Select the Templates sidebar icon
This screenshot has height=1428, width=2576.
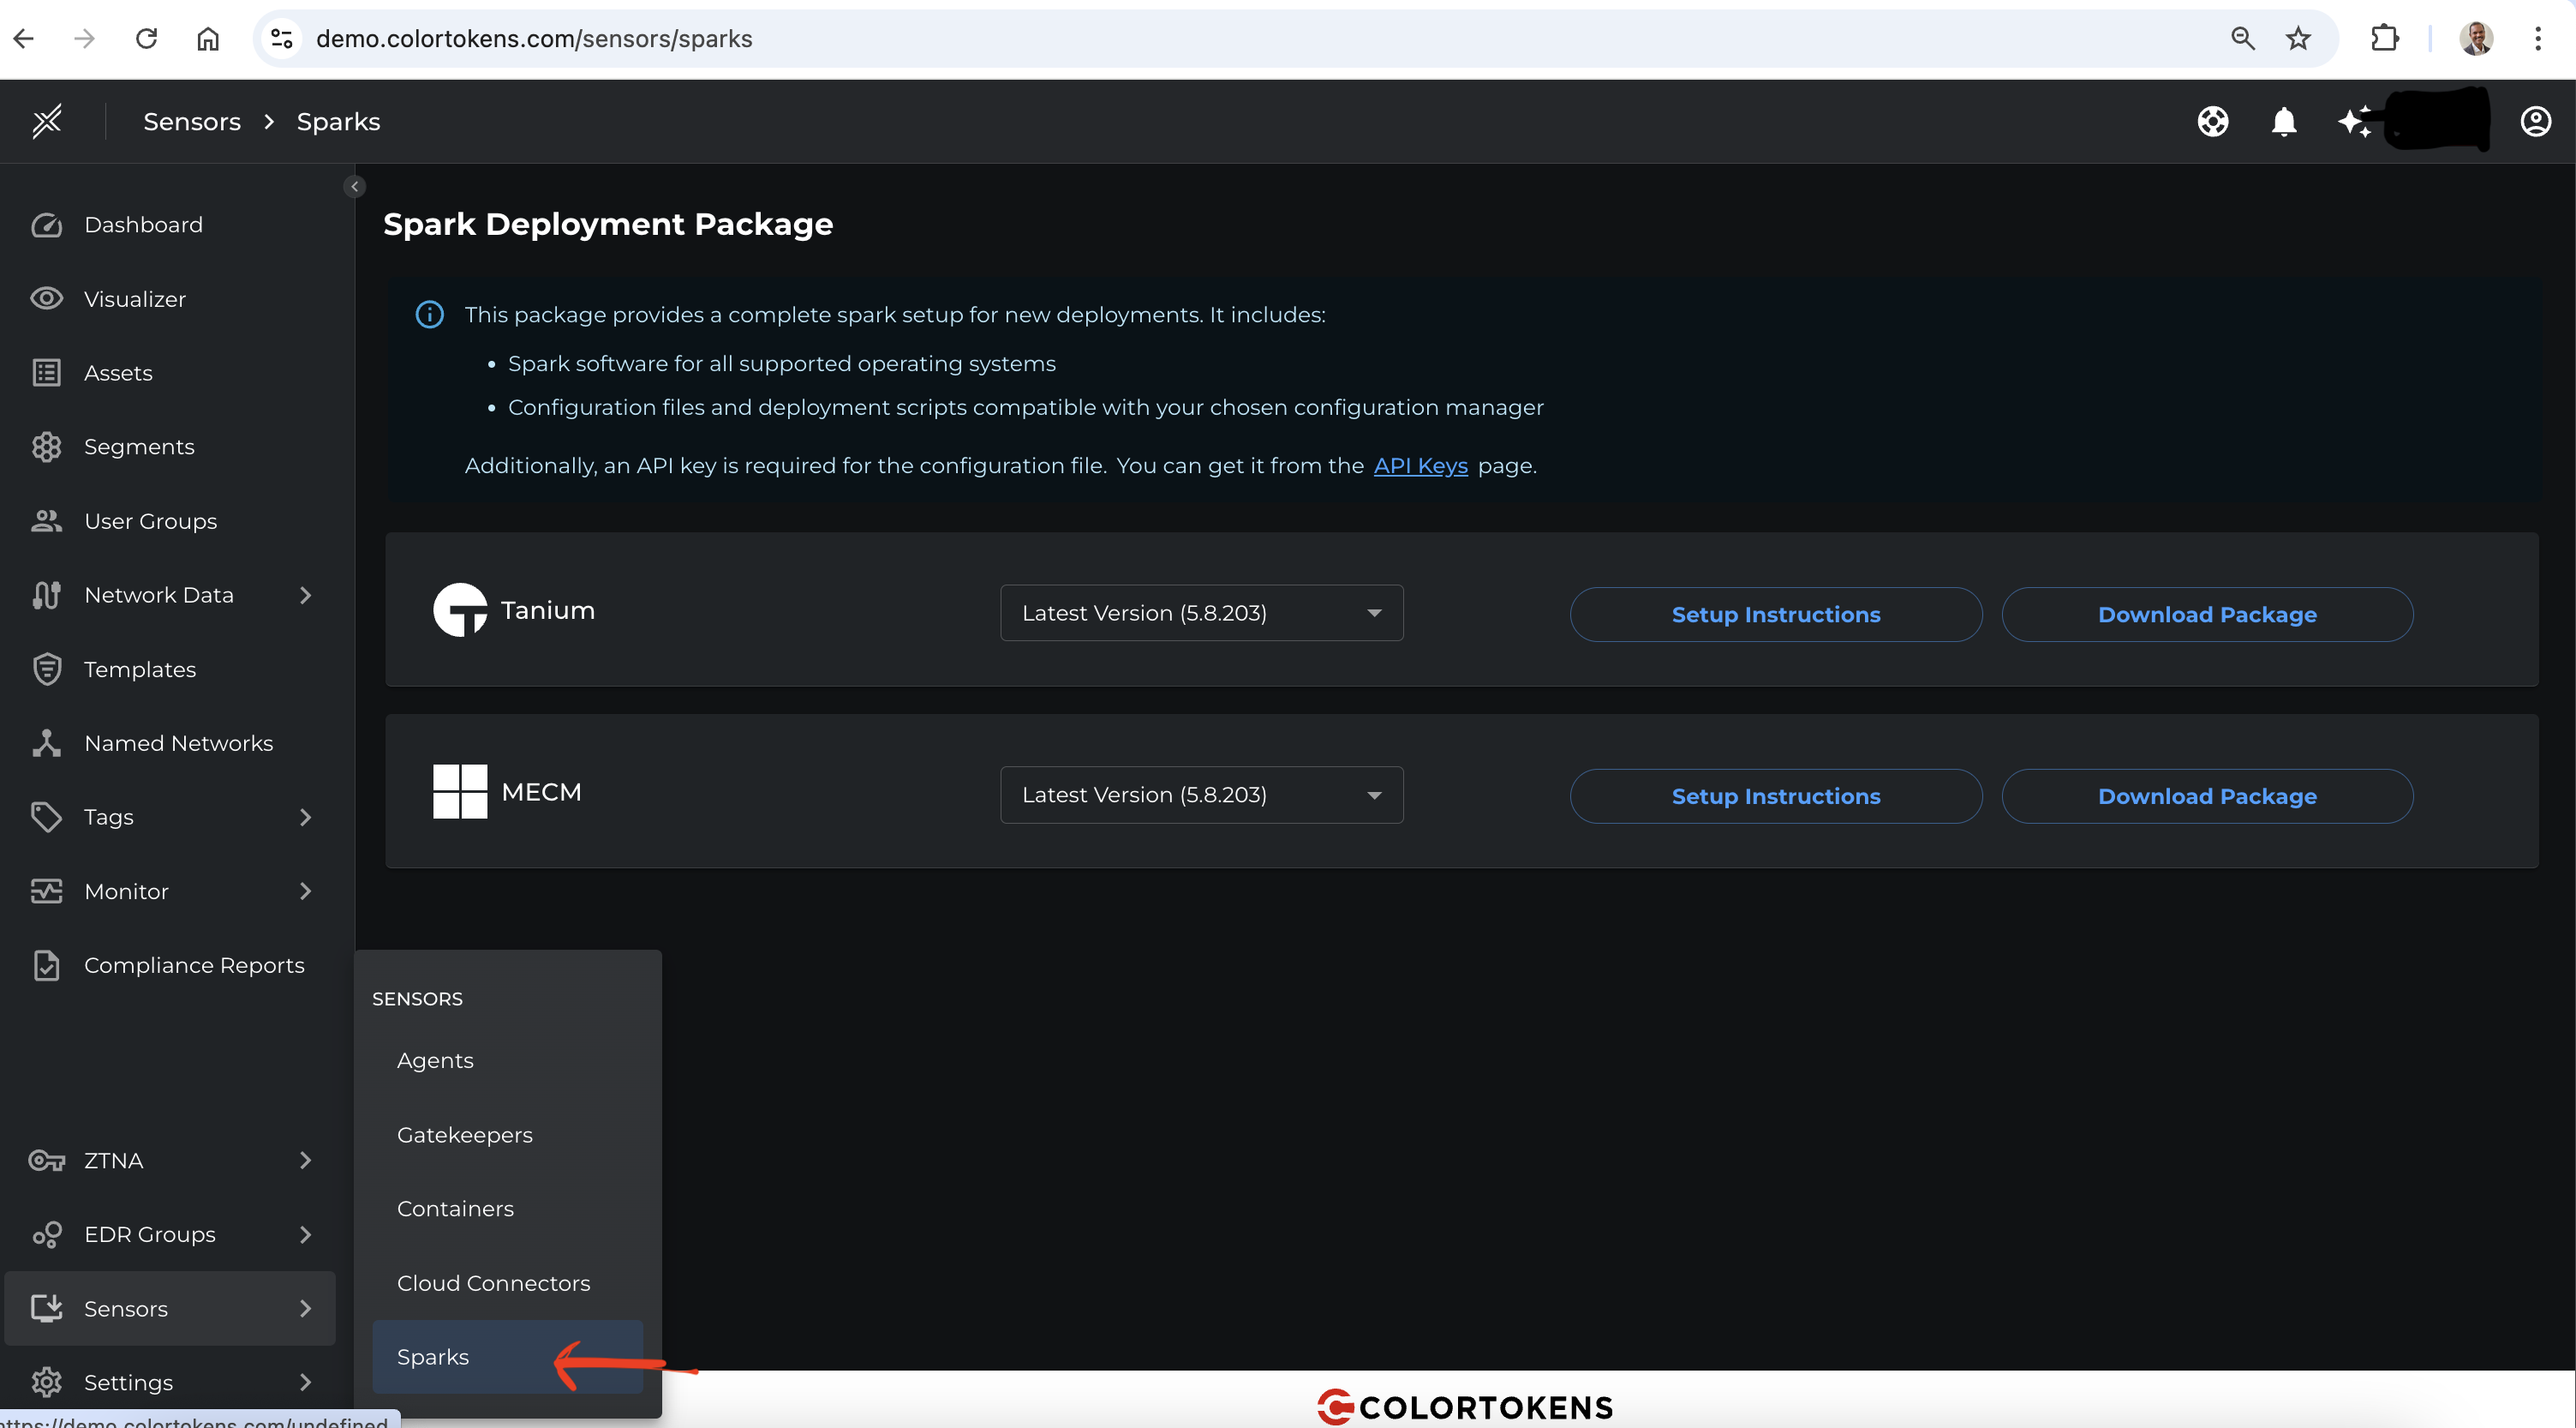(140, 669)
